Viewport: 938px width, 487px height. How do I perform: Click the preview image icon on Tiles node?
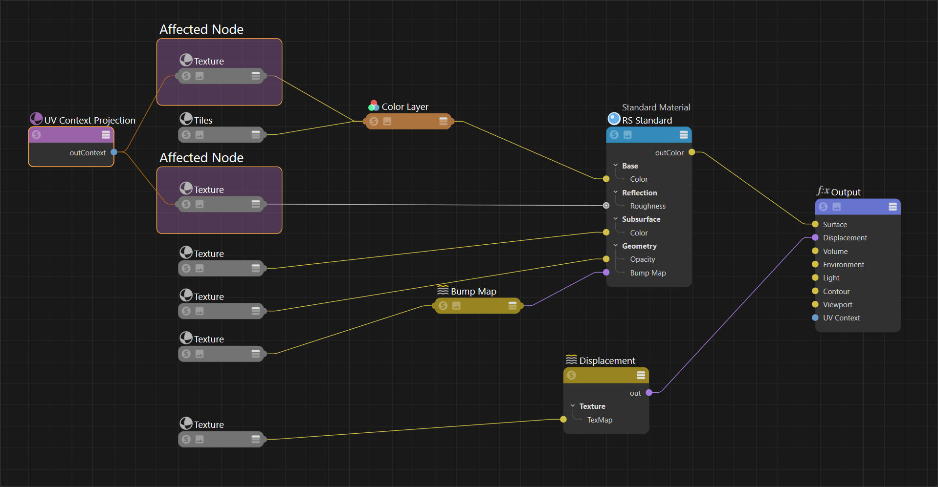pos(200,135)
